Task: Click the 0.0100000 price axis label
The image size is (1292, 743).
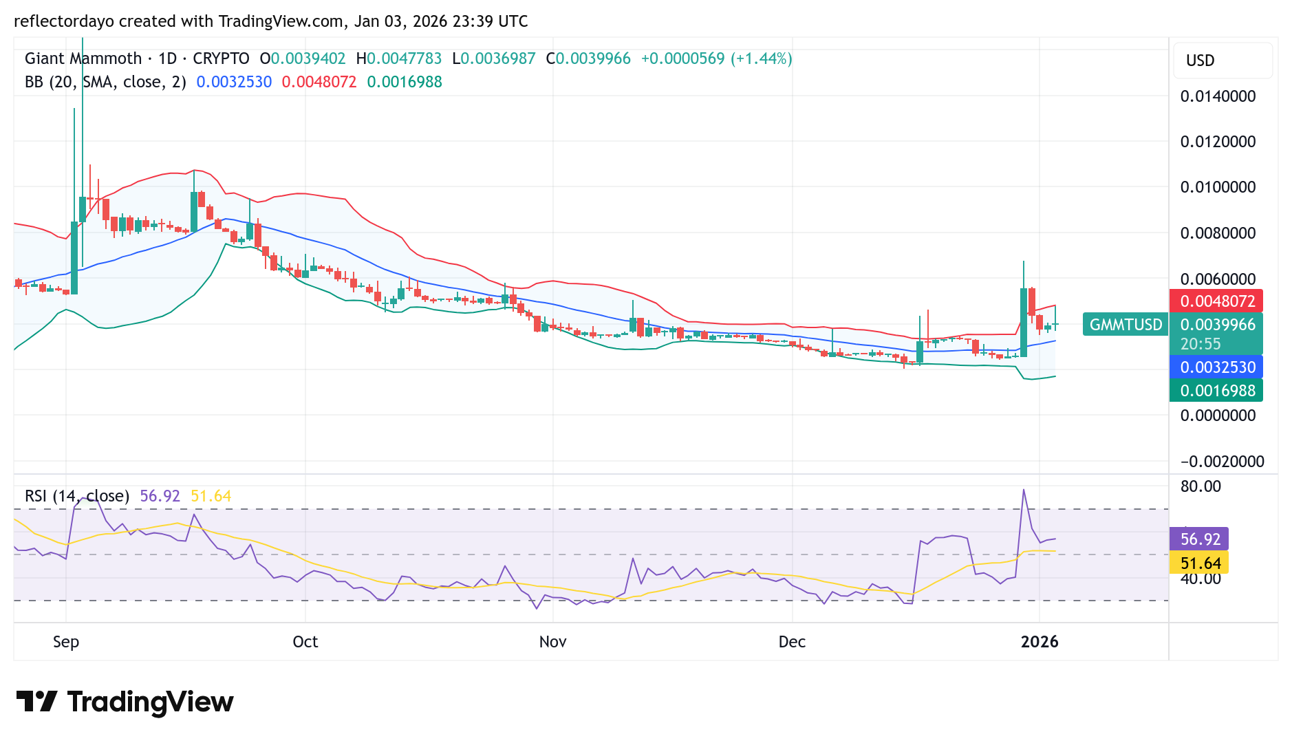Action: (x=1218, y=187)
